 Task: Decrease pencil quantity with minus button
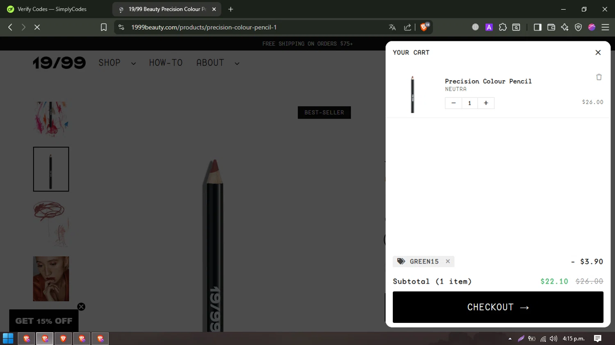click(x=453, y=103)
